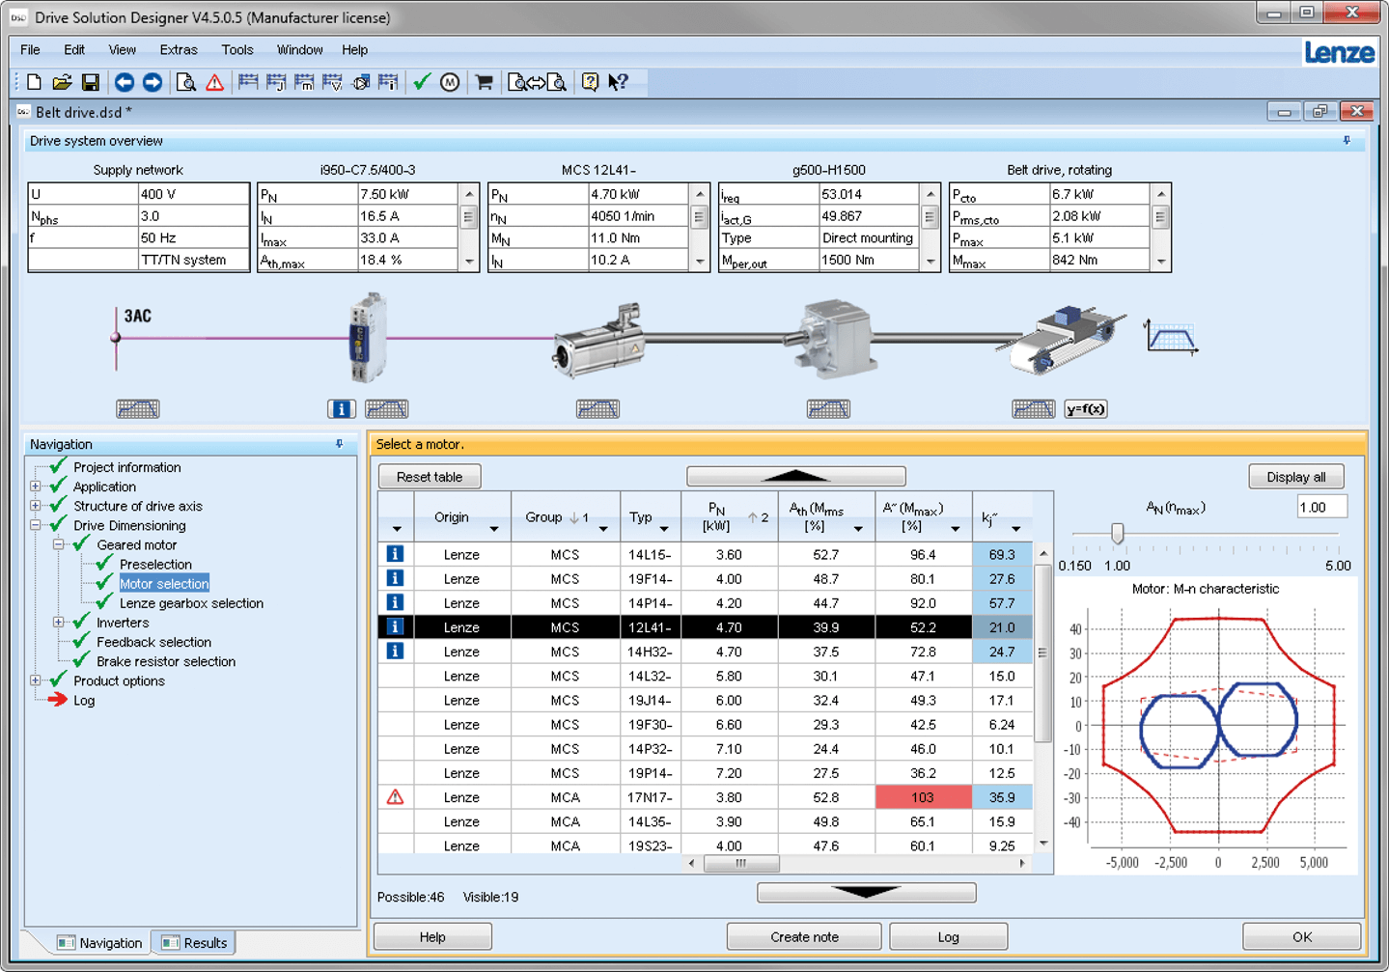The height and width of the screenshot is (972, 1389).
Task: Save project with the floppy disk icon
Action: click(91, 83)
